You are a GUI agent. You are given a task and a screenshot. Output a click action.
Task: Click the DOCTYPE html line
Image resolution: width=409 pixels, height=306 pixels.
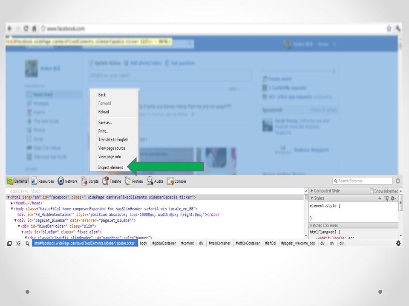coord(25,191)
